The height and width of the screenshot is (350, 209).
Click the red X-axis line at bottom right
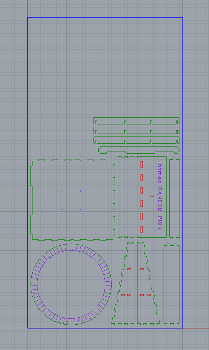(x=196, y=328)
